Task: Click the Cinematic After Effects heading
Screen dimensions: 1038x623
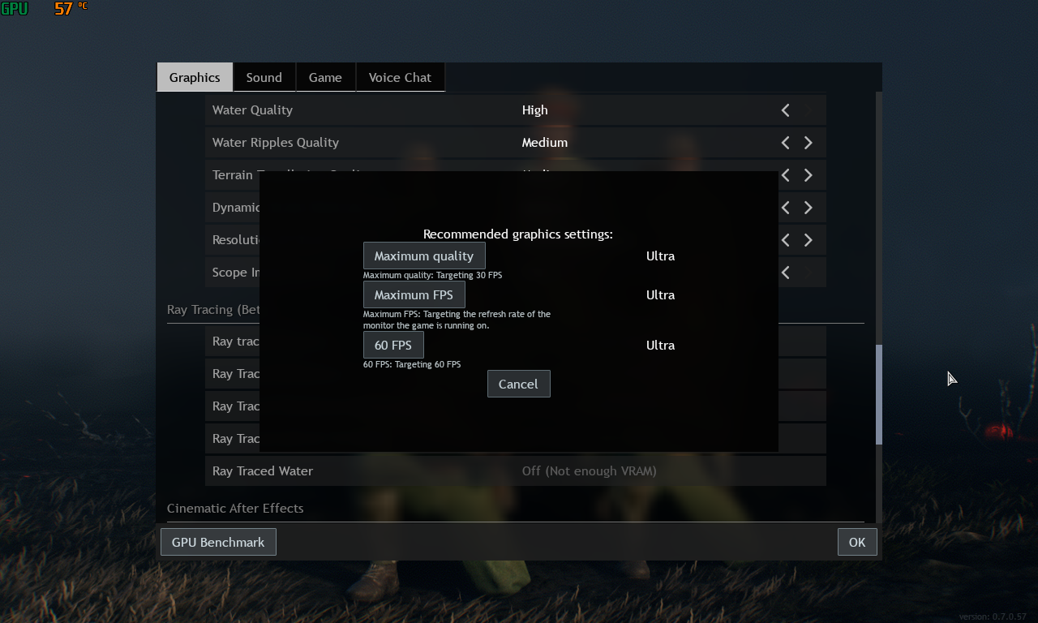Action: [x=235, y=508]
